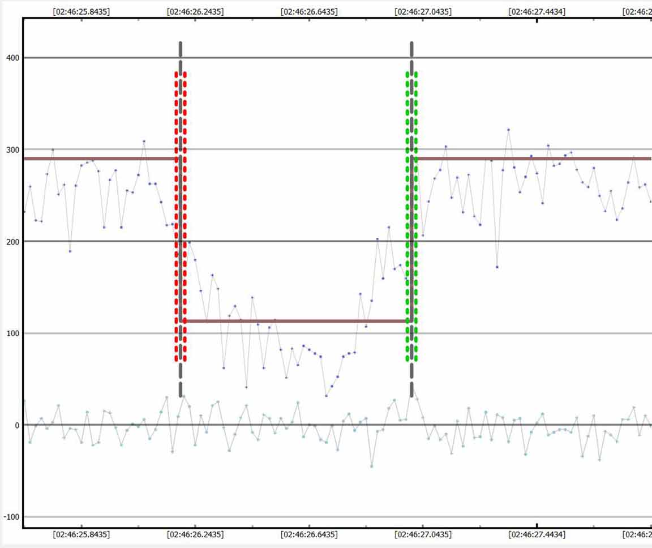
Task: Select the highest blue data point in the chart
Action: (508, 130)
